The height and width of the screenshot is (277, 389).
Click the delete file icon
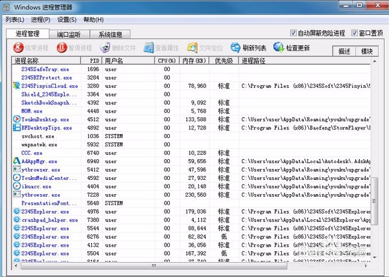(x=105, y=48)
